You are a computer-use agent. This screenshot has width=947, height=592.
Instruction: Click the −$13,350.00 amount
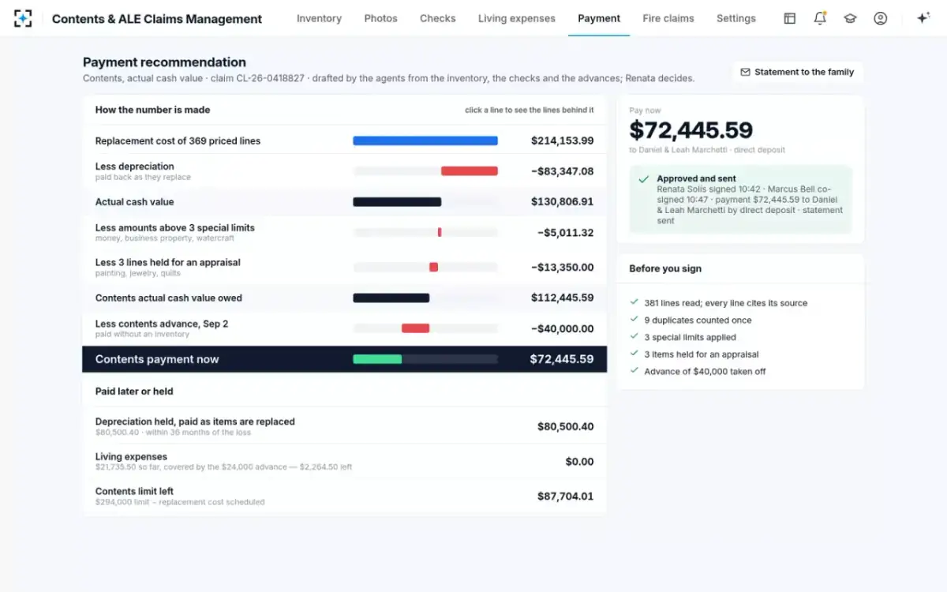(x=563, y=268)
